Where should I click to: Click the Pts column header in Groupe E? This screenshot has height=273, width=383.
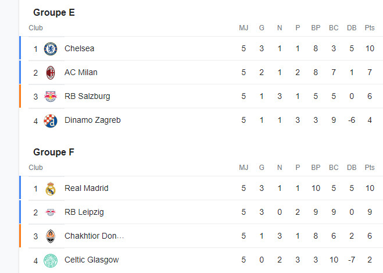pos(370,28)
